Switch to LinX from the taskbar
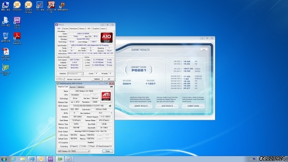The height and width of the screenshot is (162, 288). click(69, 159)
